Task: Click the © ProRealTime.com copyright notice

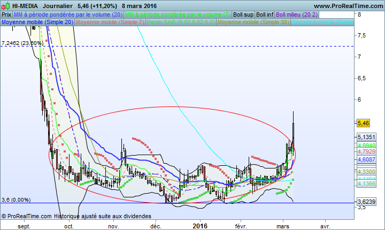Action: click(x=27, y=216)
